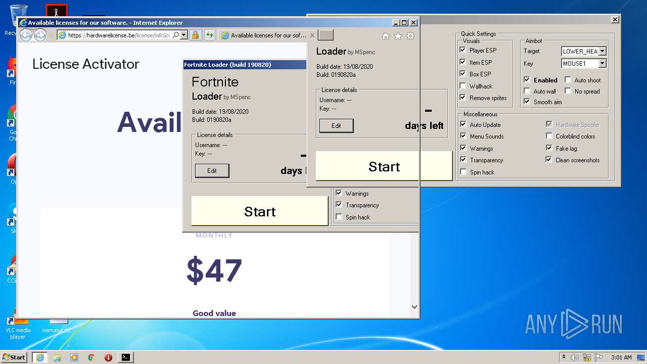Image resolution: width=647 pixels, height=364 pixels.
Task: Uncheck Player ESP in Visuals
Action: tap(463, 50)
